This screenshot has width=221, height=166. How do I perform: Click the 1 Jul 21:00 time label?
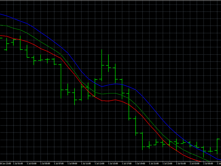point(154,163)
